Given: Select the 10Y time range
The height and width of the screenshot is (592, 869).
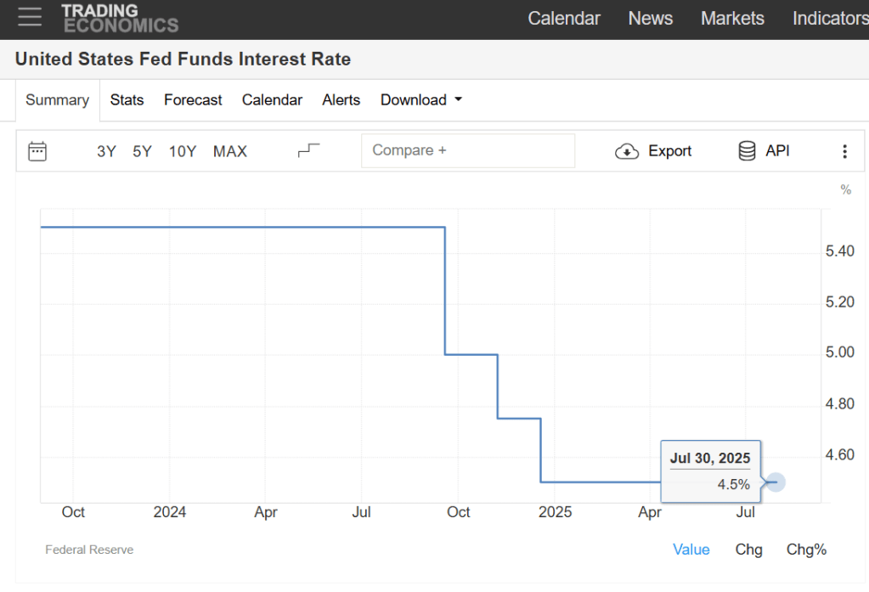Looking at the screenshot, I should click(183, 151).
